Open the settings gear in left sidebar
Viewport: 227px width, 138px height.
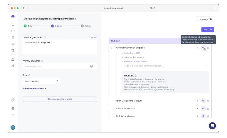click(13, 115)
